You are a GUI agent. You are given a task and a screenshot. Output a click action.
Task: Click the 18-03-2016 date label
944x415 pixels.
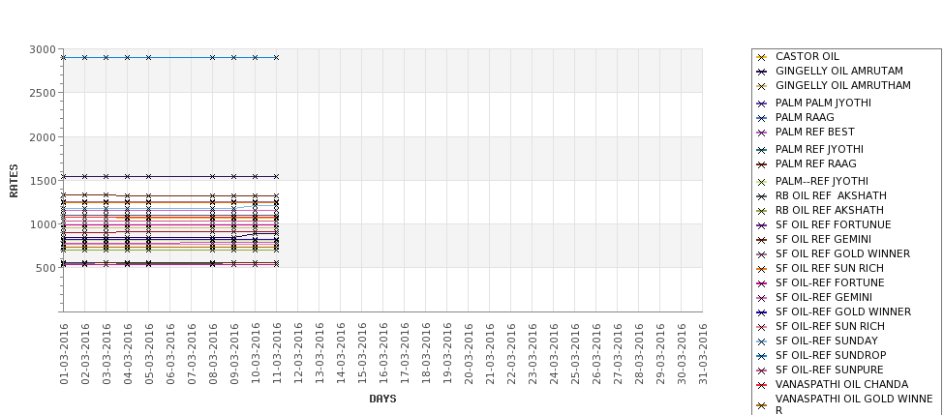tap(426, 354)
